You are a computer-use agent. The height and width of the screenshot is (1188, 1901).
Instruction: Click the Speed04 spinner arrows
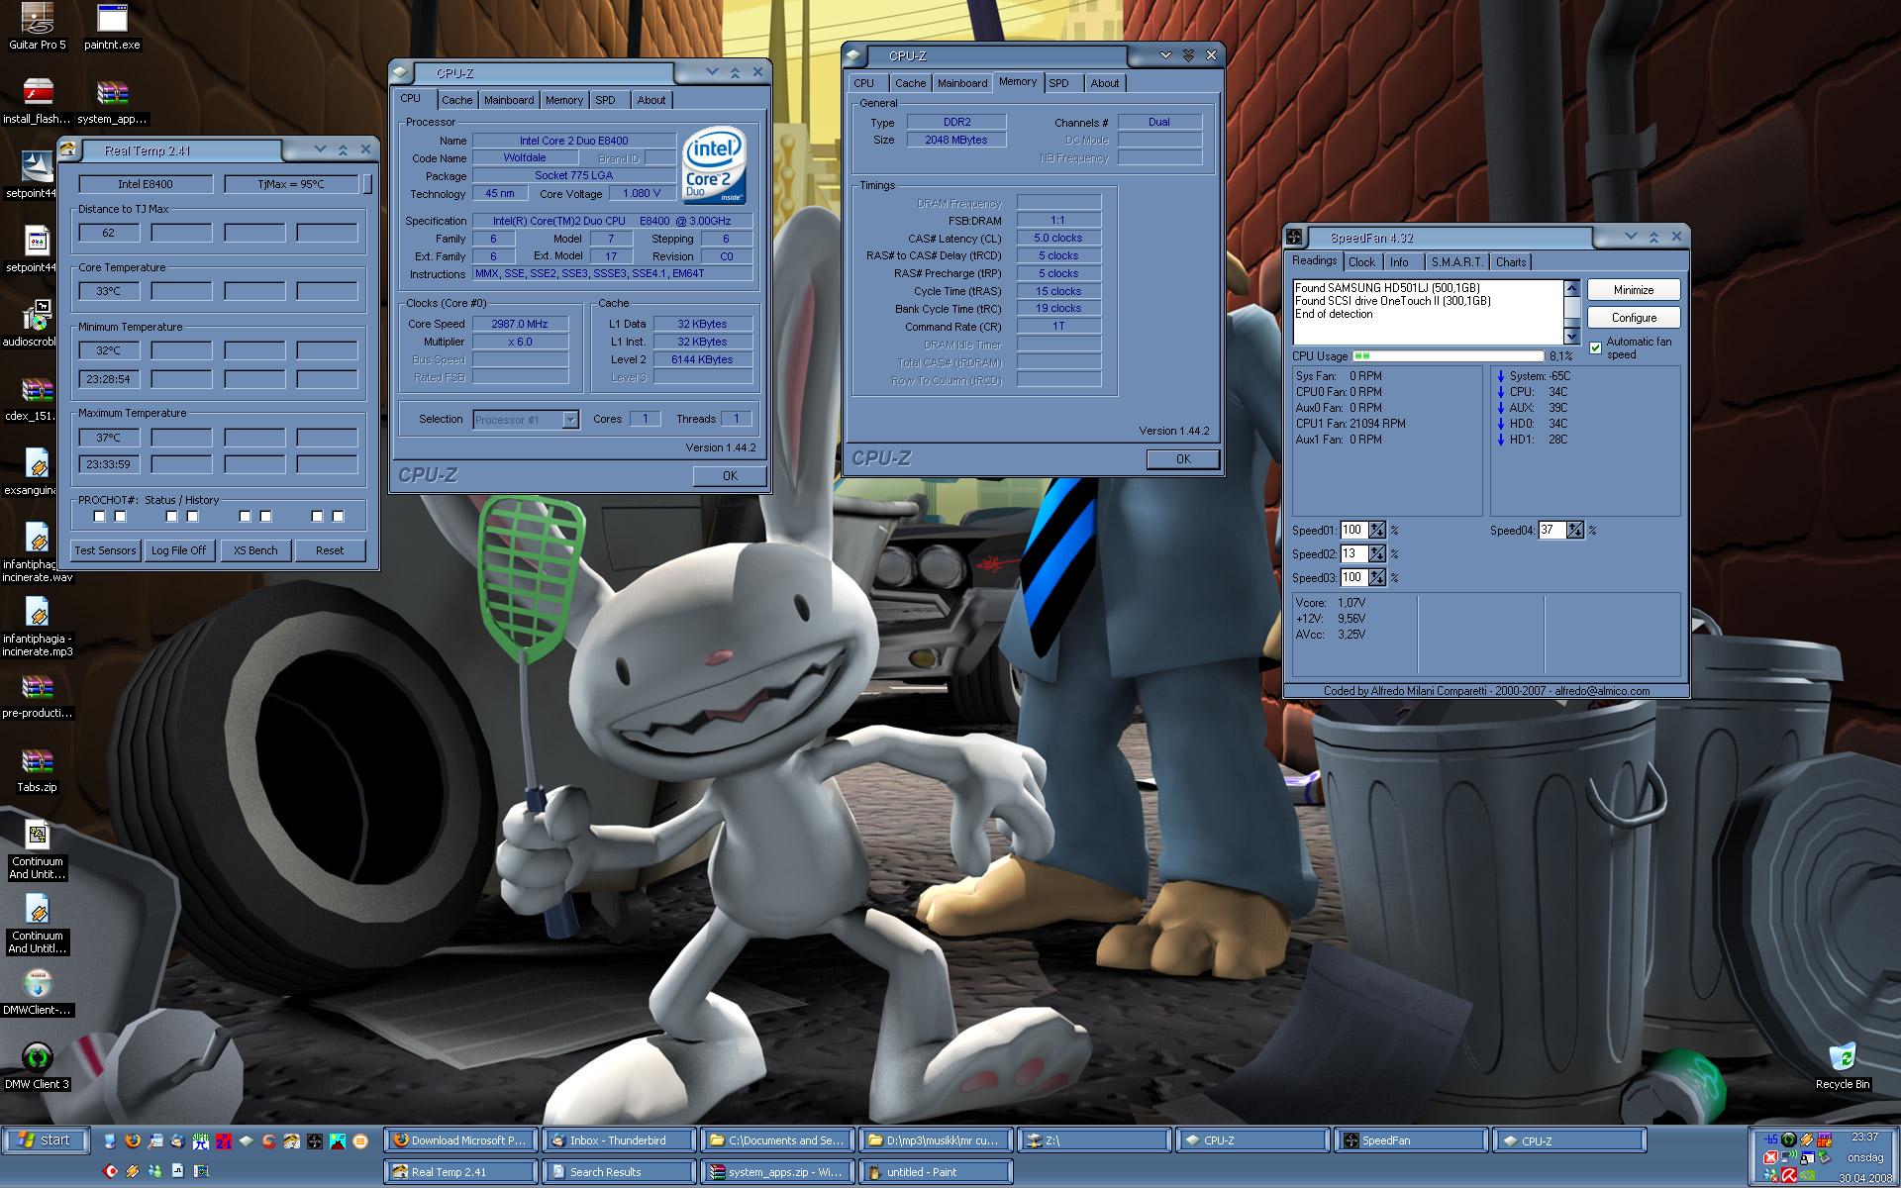click(1575, 531)
